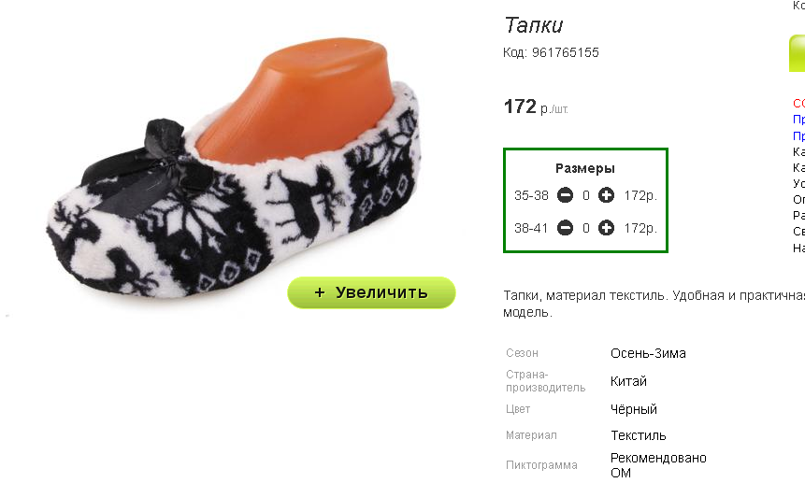Decrease quantity for size 38-41
805x497 pixels.
[565, 228]
